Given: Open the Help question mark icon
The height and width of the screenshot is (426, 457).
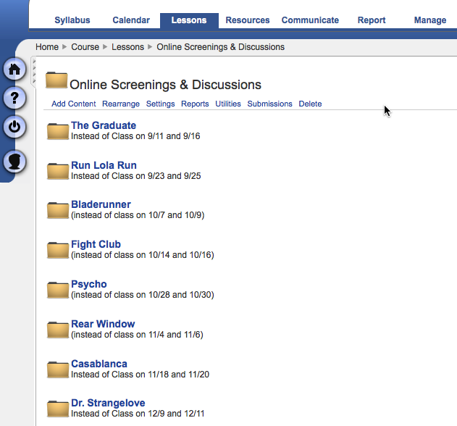Looking at the screenshot, I should (14, 98).
